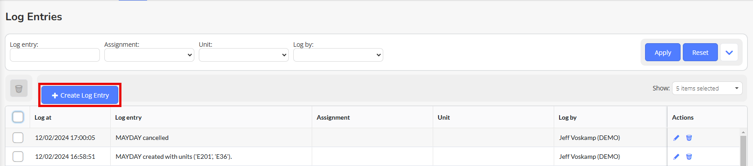Click the Create Log Entry button
The image size is (753, 166).
point(80,95)
